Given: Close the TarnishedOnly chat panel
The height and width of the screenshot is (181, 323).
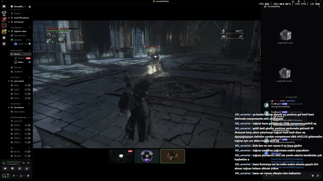Looking at the screenshot, I should coord(319,7).
